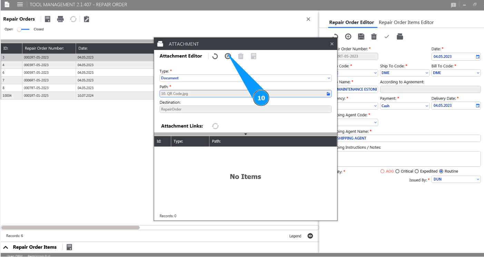Open the calendar picker for Delivery Date
Screen dimensions: 484x257
coord(478,105)
